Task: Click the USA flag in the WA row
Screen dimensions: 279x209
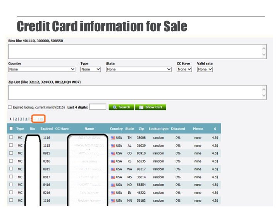Action: coord(113,170)
